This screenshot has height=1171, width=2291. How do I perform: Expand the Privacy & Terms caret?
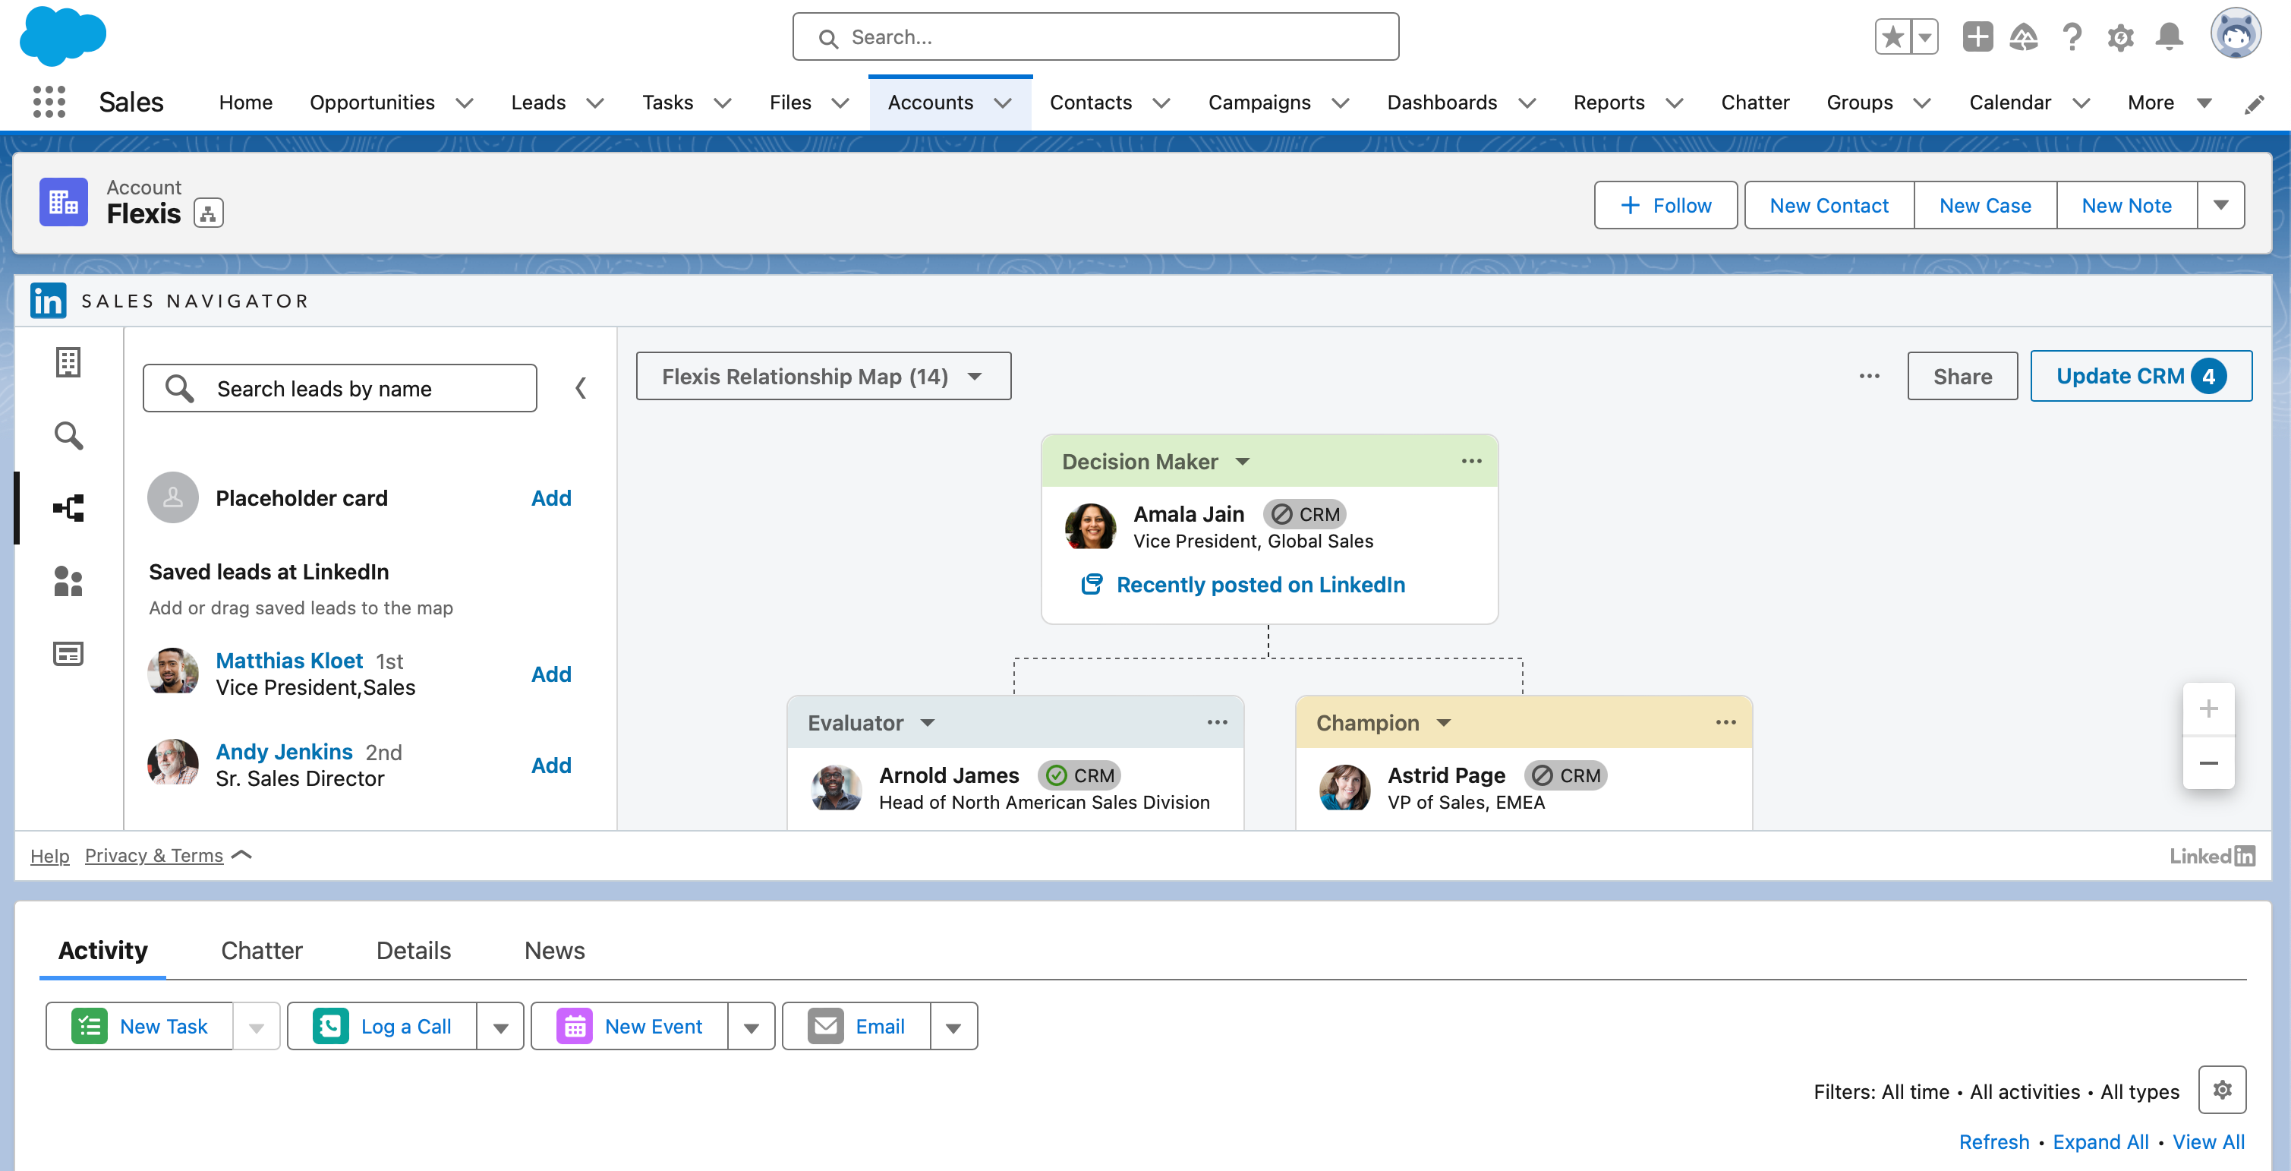click(x=242, y=855)
